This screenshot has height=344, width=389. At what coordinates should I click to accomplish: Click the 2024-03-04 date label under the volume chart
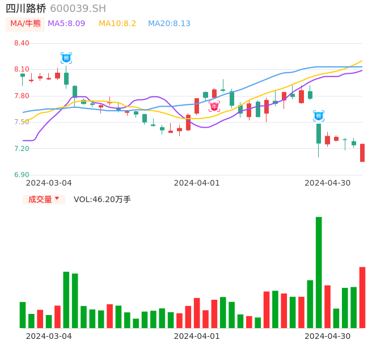tap(49, 336)
